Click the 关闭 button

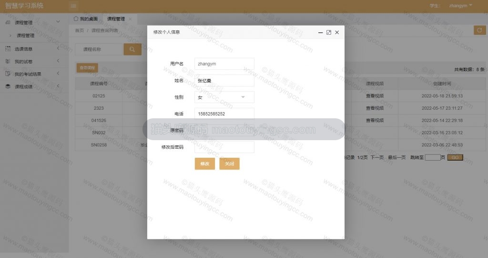(x=229, y=163)
